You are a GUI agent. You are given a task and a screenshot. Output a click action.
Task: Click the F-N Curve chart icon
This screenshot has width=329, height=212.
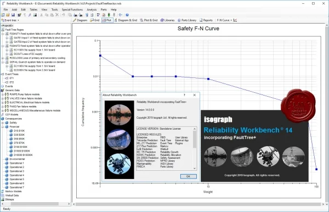(235, 20)
